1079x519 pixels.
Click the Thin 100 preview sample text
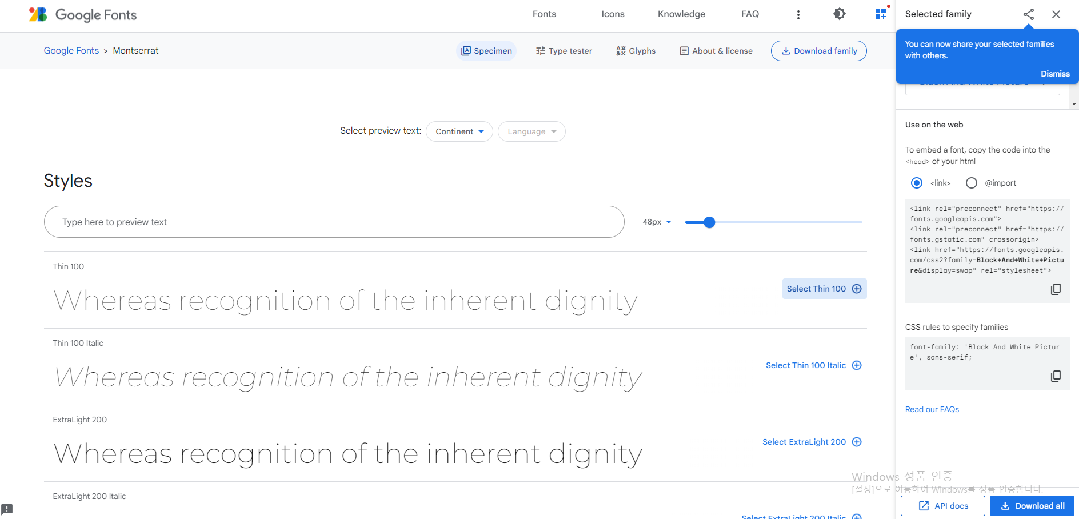click(x=345, y=301)
